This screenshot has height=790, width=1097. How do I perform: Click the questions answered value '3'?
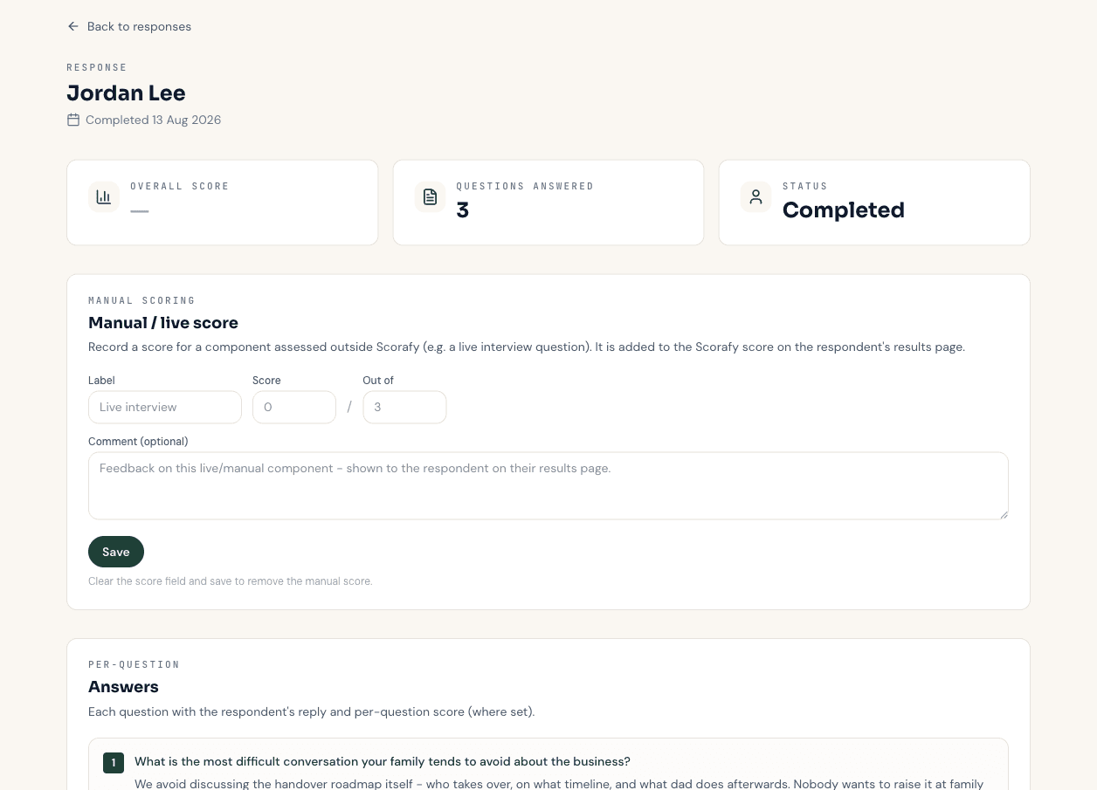click(463, 210)
